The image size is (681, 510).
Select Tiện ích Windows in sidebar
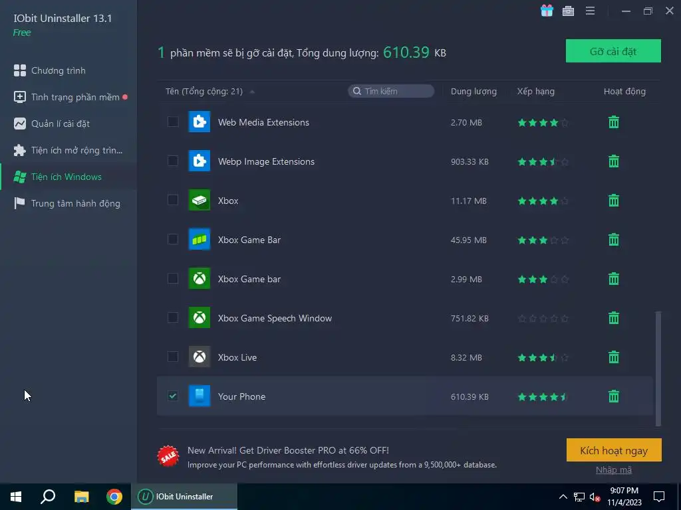(68, 177)
